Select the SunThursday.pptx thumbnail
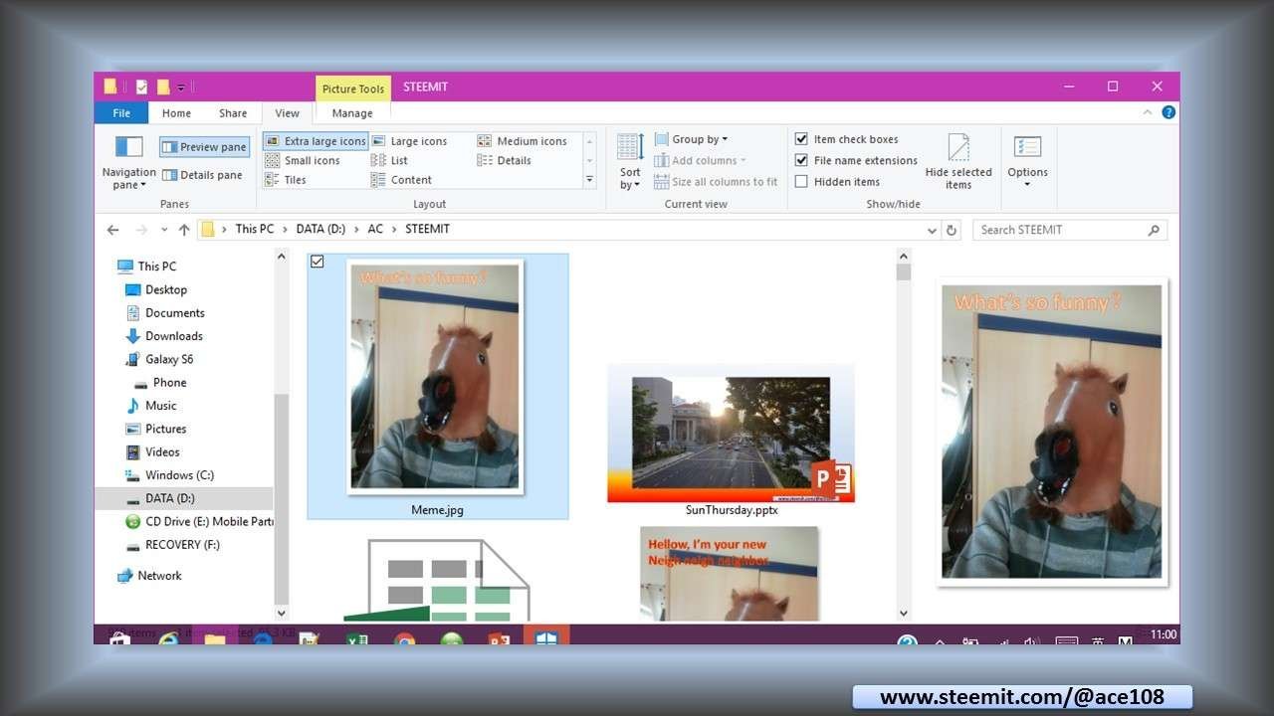 [x=732, y=434]
